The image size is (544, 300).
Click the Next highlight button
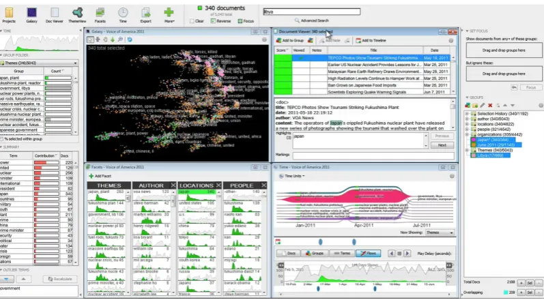pyautogui.click(x=442, y=145)
